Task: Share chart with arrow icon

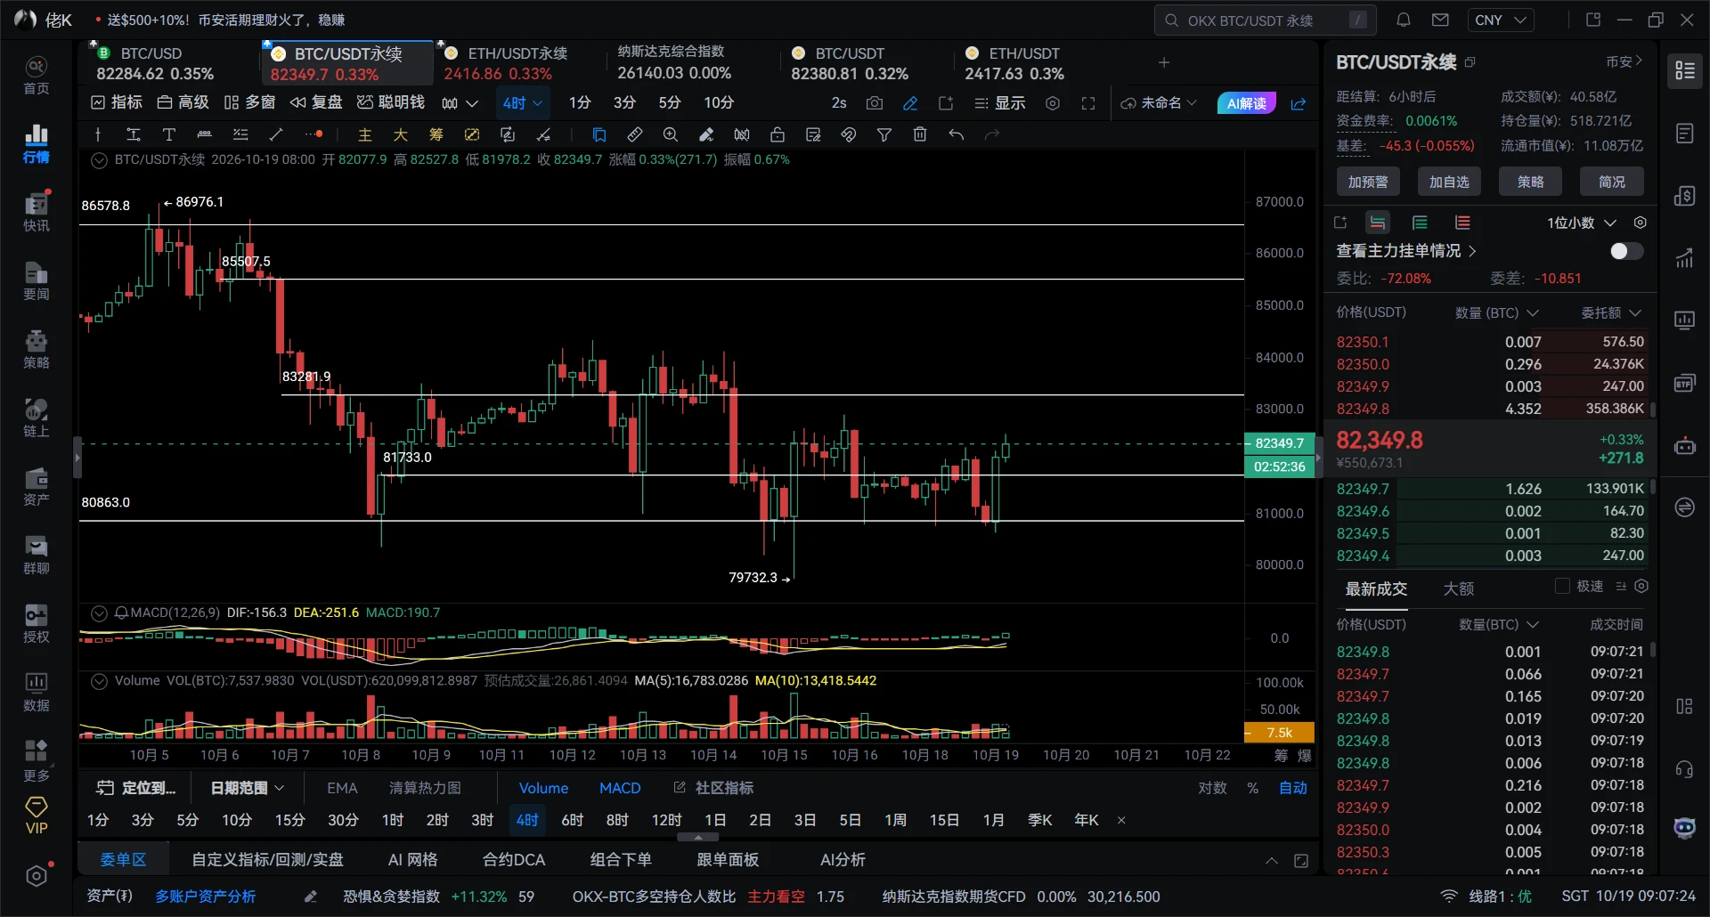Action: tap(1299, 104)
